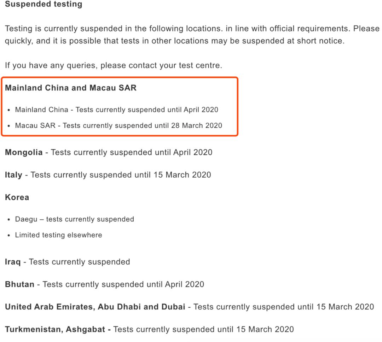382x342 pixels.
Task: Click Mongolia's "suspended until April 2020" text
Action: [132, 153]
